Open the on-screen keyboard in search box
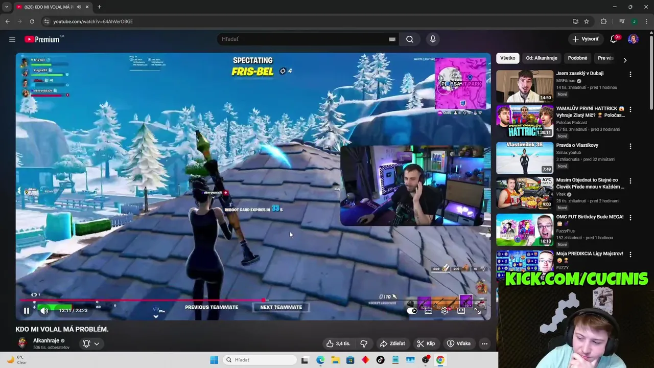Screen dimensions: 654x368 tap(392, 39)
